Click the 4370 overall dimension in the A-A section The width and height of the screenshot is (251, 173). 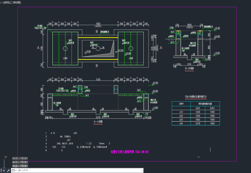[x=98, y=117]
